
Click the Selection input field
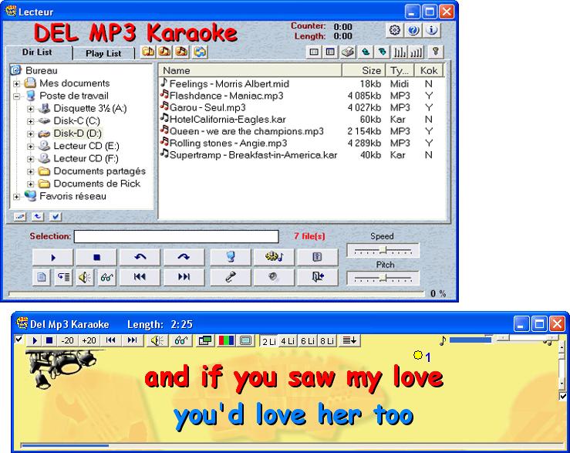[x=177, y=236]
